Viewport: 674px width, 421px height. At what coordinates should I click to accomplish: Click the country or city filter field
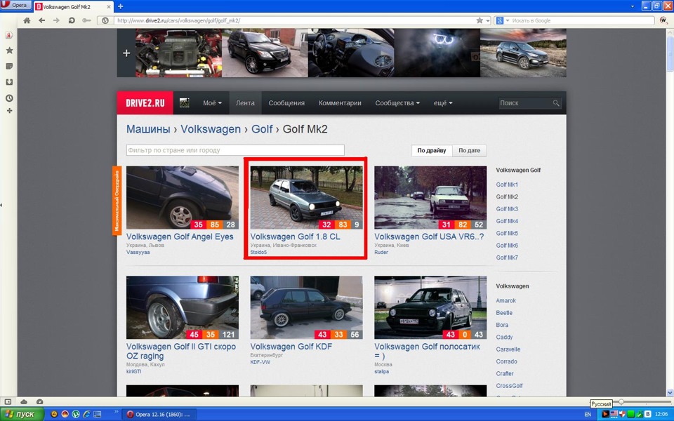(235, 150)
